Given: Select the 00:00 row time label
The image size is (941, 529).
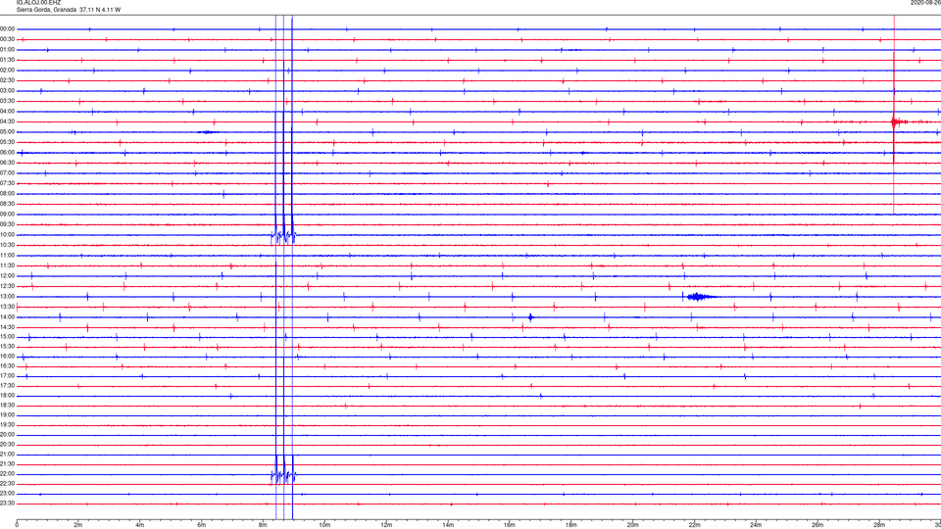Looking at the screenshot, I should pyautogui.click(x=7, y=28).
